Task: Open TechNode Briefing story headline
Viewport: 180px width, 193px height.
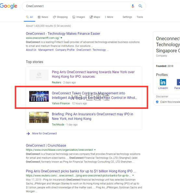Action: (x=92, y=116)
